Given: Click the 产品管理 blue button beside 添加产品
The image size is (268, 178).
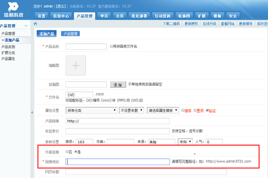Looking at the screenshot, I should click(70, 34).
